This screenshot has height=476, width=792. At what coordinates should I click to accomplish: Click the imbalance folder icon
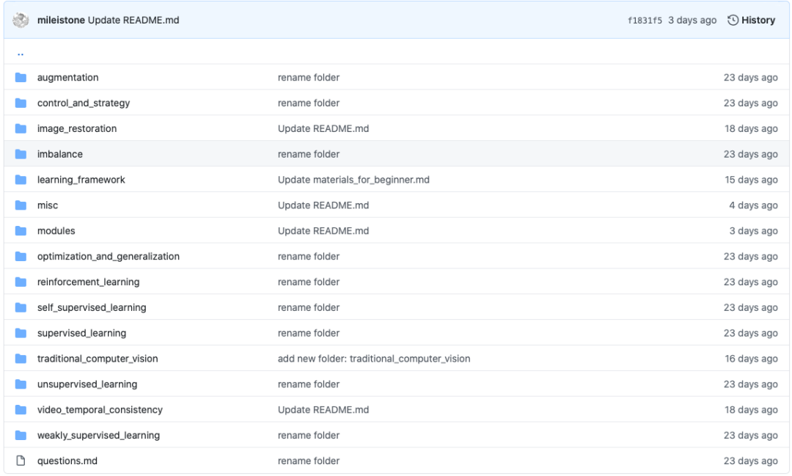(x=21, y=154)
